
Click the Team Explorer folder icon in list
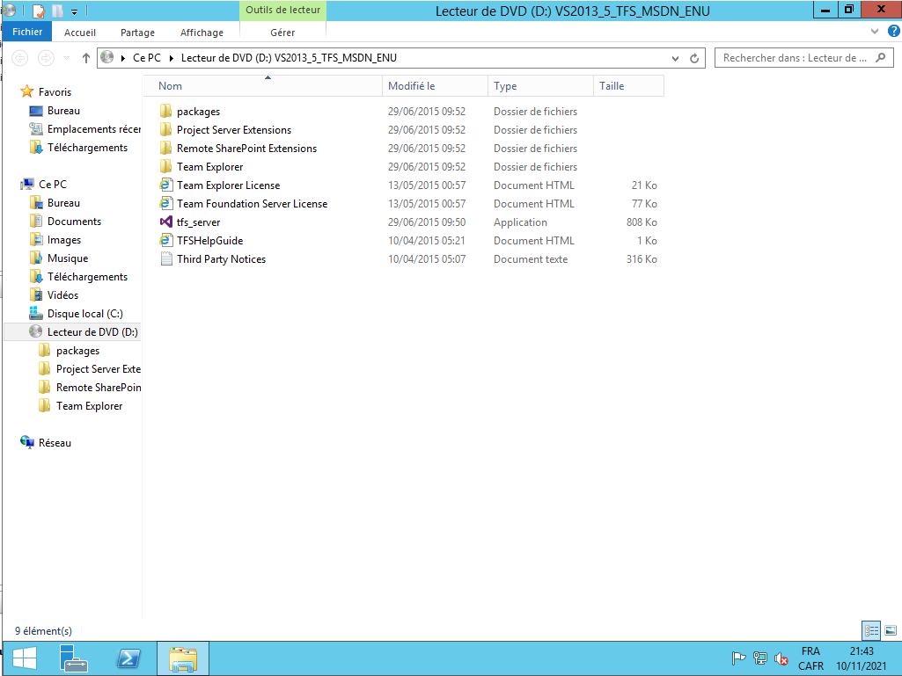tap(165, 166)
